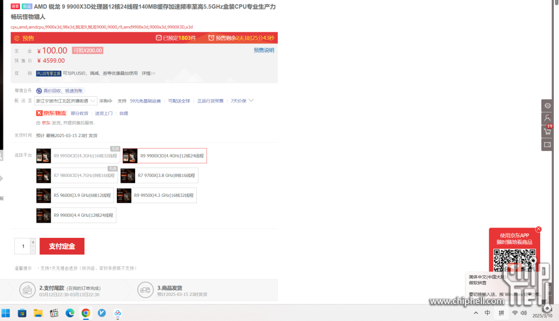The height and width of the screenshot is (321, 559).
Task: Open 59元免基础运费 shipping info link
Action: [145, 101]
